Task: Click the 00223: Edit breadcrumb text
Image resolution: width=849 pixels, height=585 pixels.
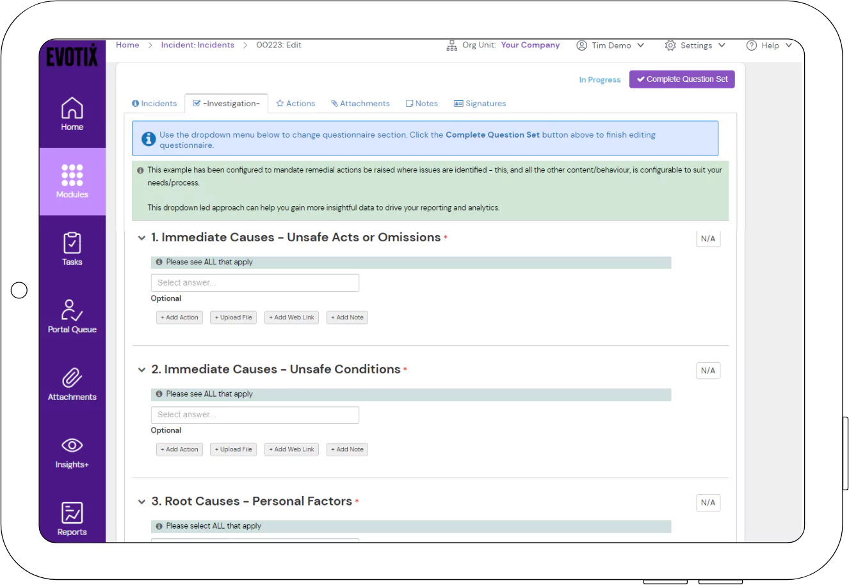Action: (x=279, y=45)
